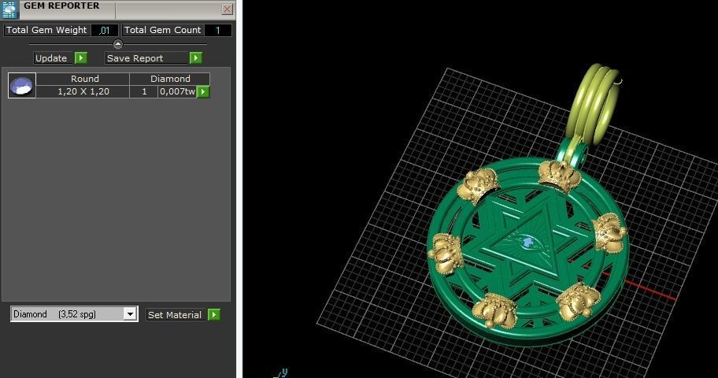Click the gem quantity cell showing 1
Screen dimensions: 718x378
pos(144,91)
